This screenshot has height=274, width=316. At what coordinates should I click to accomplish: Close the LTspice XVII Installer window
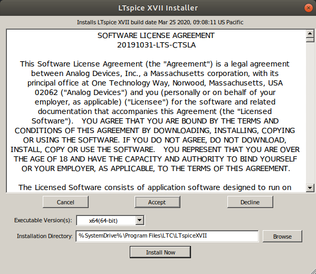coord(308,8)
